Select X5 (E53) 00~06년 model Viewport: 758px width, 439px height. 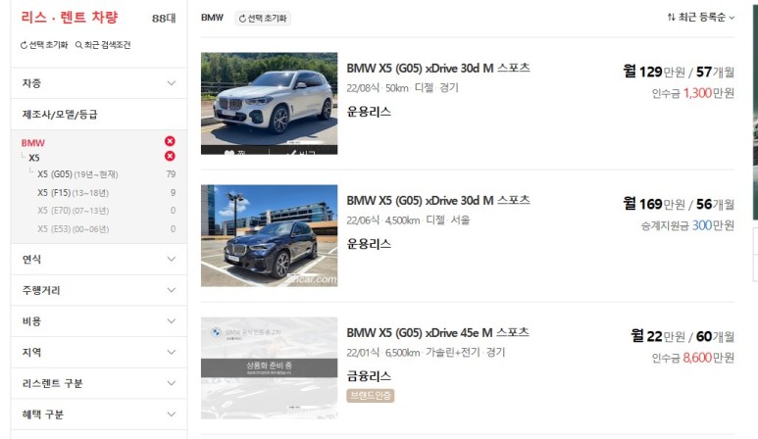tap(73, 229)
